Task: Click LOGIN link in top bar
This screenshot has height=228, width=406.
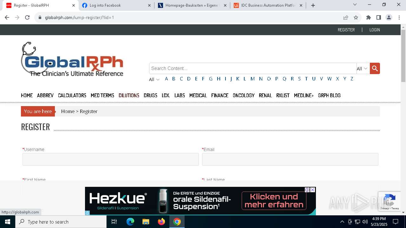Action: [x=375, y=30]
